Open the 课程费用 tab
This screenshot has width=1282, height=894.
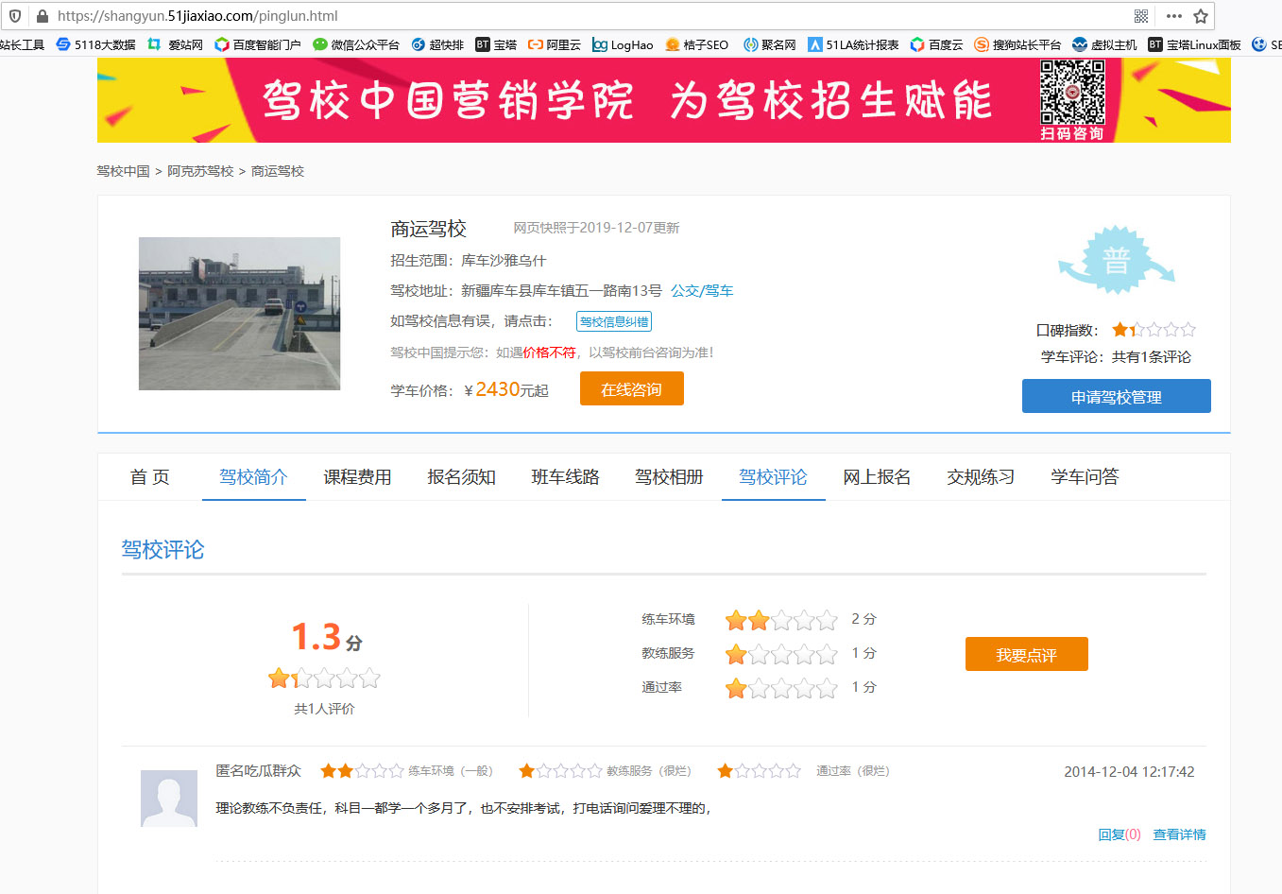357,477
